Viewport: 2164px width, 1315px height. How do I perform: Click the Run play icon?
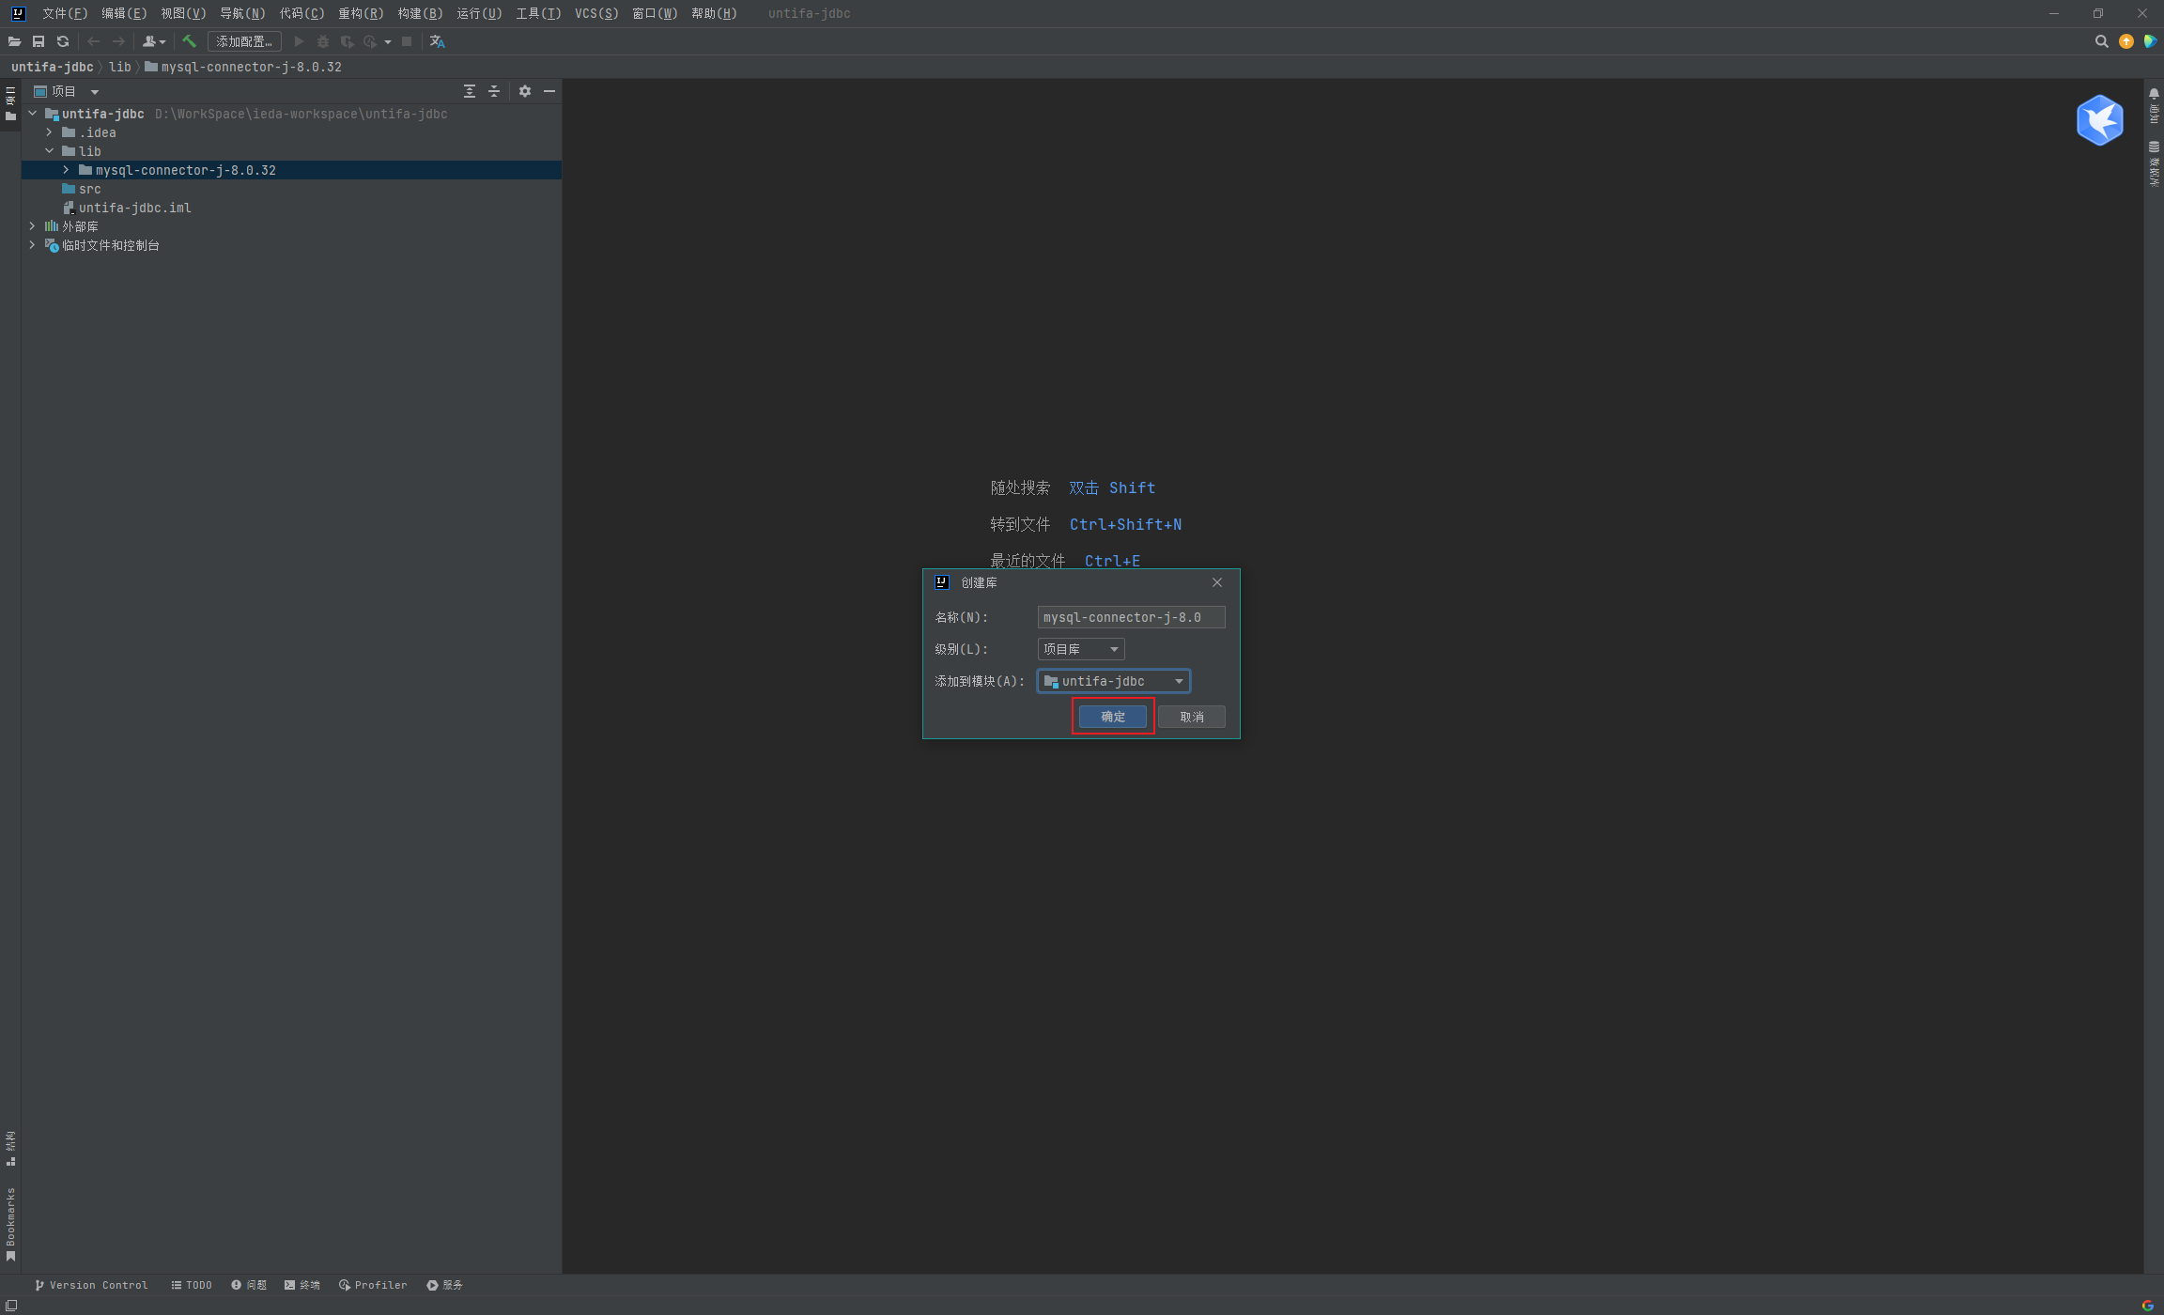coord(299,41)
